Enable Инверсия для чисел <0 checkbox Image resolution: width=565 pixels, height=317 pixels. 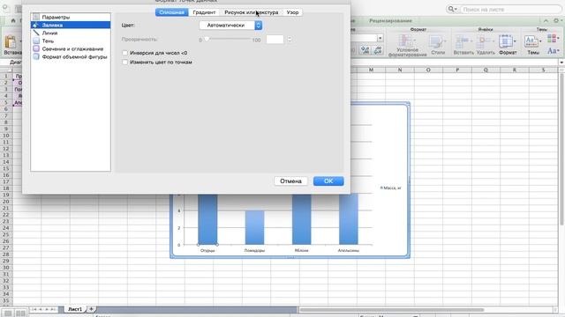tap(125, 53)
